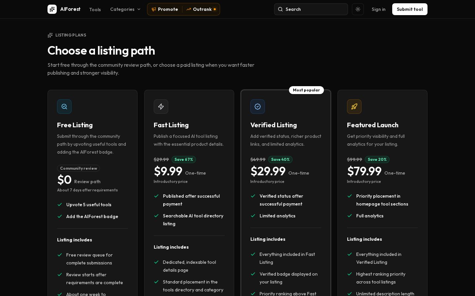
Task: Click the checkmark beside Highest ranking priority
Action: pos(350,274)
